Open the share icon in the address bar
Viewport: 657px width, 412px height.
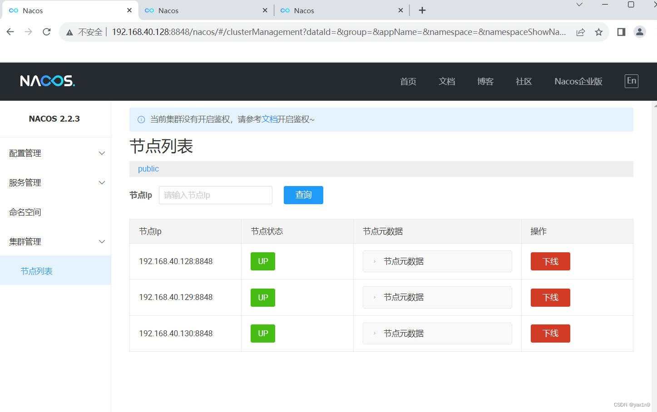coord(580,32)
